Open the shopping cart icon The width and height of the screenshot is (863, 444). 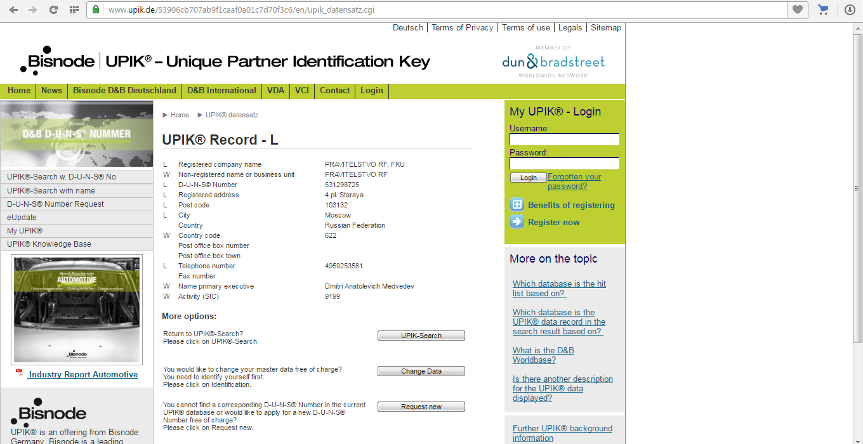(823, 10)
